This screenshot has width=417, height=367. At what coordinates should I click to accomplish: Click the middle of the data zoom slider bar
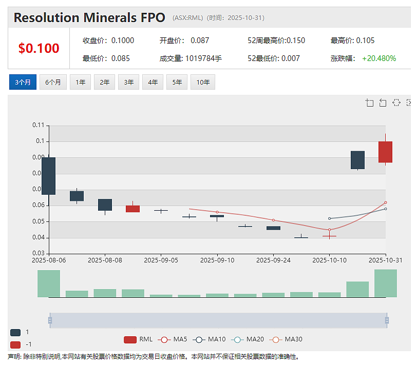pyautogui.click(x=218, y=320)
